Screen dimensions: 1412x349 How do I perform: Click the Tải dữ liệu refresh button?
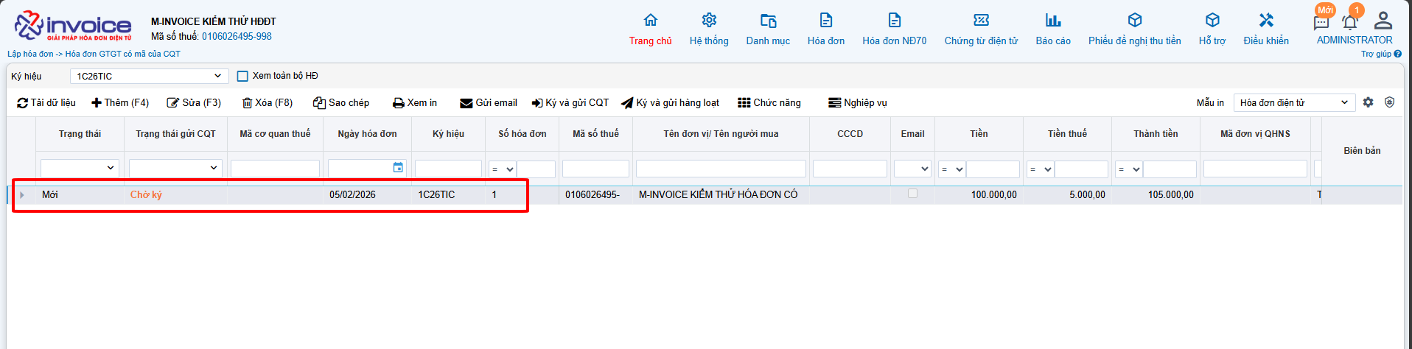(46, 103)
